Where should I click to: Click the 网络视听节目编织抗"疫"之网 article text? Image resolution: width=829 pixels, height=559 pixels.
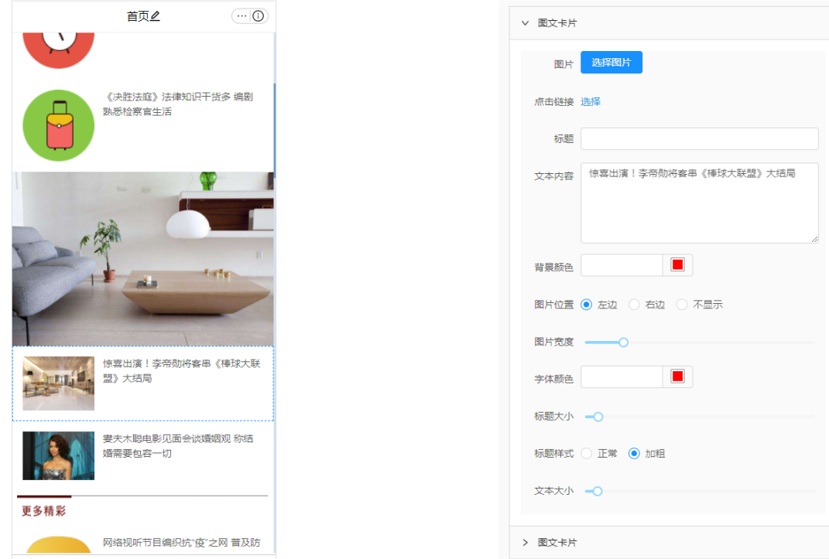pos(181,542)
